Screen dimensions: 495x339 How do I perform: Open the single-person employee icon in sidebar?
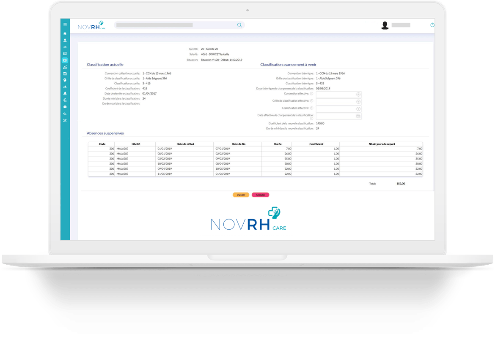click(65, 41)
